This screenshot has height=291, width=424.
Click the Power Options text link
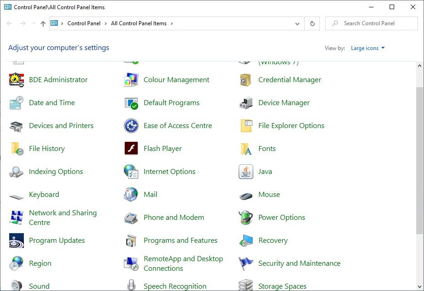pyautogui.click(x=281, y=218)
